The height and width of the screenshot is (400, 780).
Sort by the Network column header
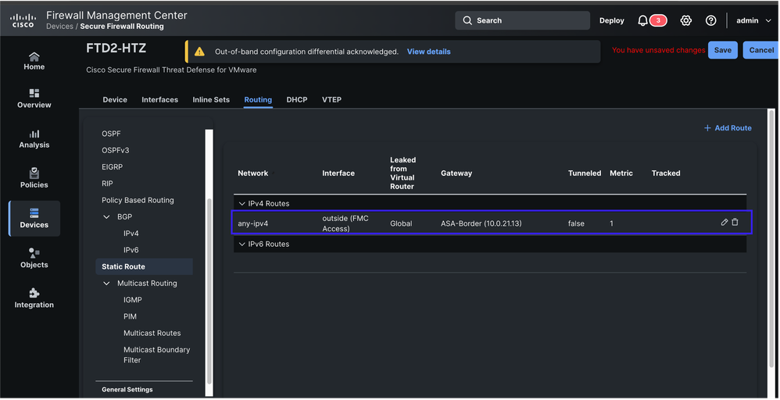(252, 173)
